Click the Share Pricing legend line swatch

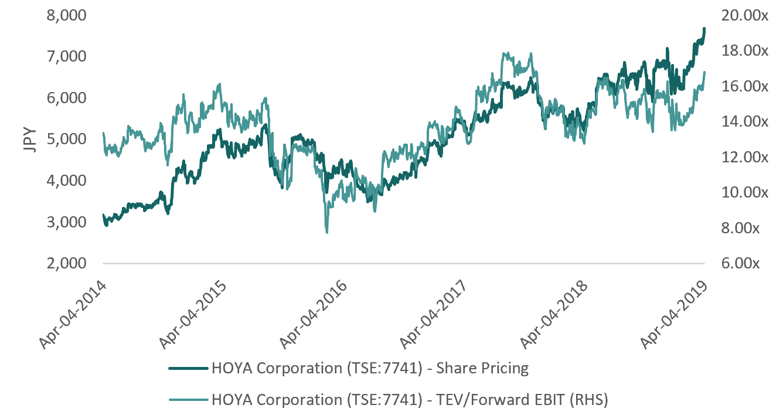[x=188, y=369]
